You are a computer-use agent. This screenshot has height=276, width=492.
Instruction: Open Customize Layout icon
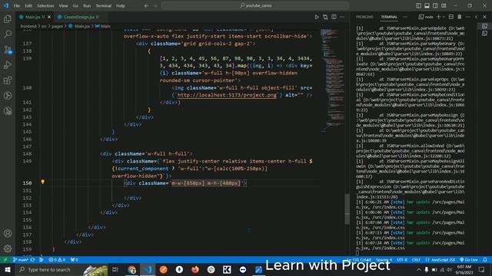pos(444,5)
